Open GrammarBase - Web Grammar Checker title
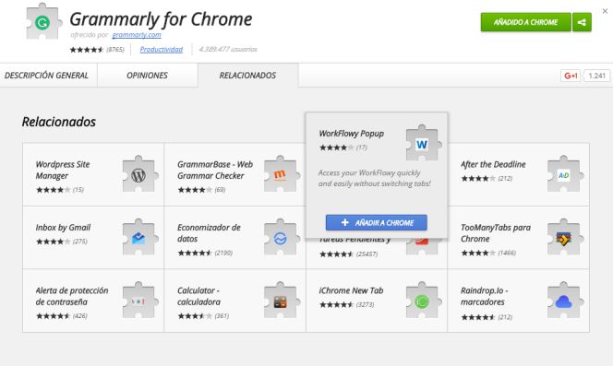The image size is (613, 366). pos(215,170)
